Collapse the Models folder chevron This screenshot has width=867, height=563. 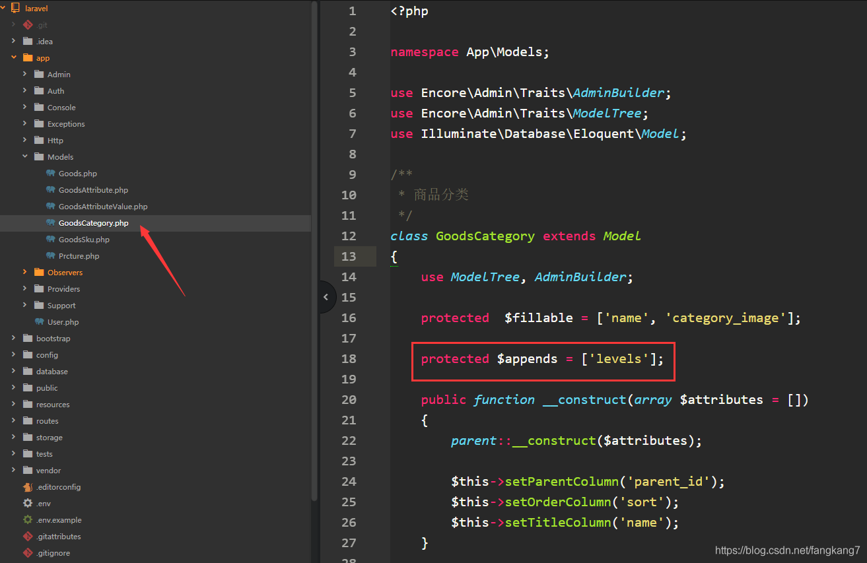(24, 157)
